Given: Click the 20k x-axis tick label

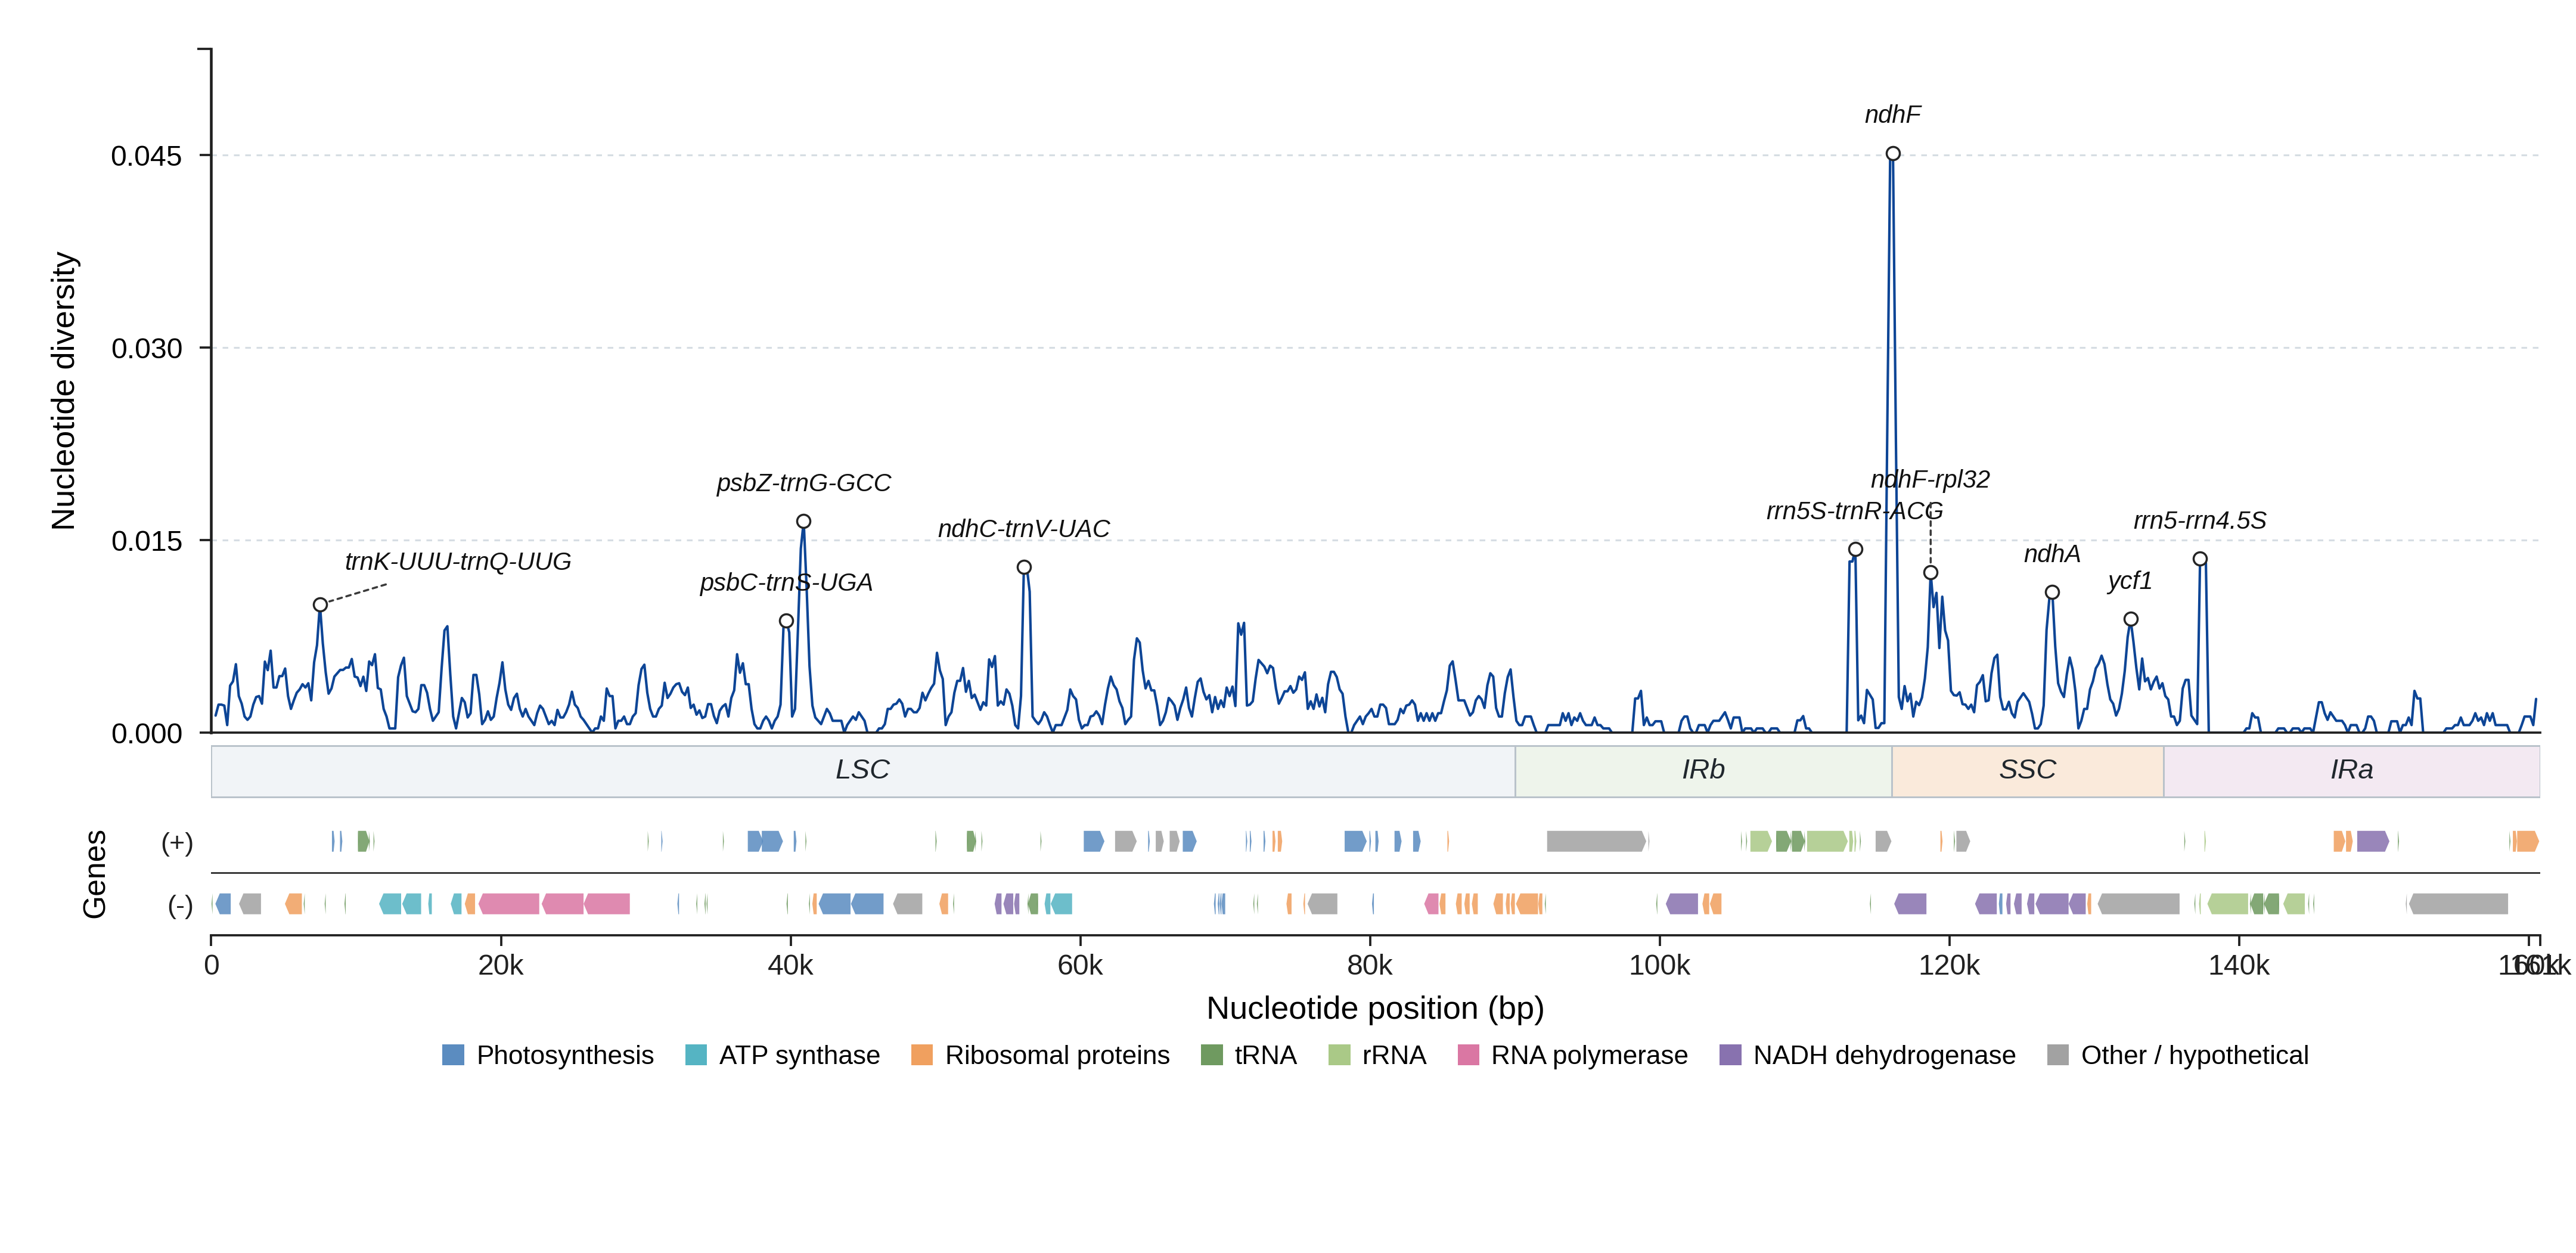Looking at the screenshot, I should [501, 965].
